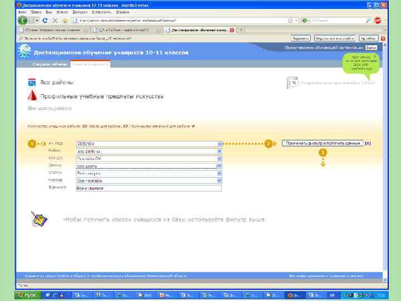Click the Запомнить password button
The image size is (401, 301).
coord(301,38)
